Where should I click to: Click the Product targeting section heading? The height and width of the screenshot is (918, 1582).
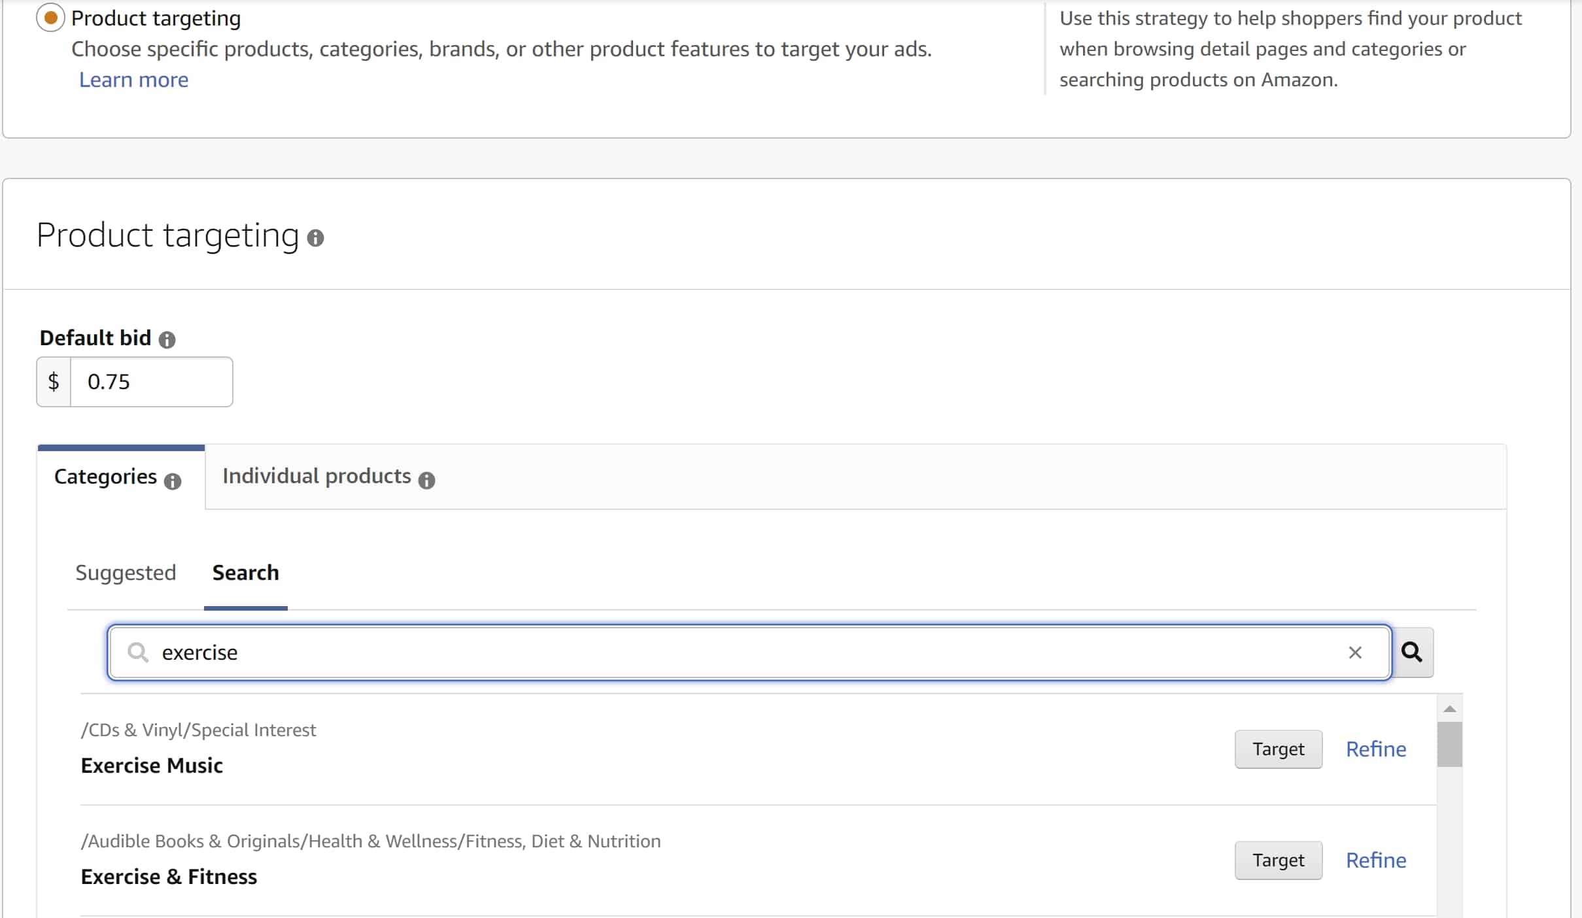[x=167, y=235]
